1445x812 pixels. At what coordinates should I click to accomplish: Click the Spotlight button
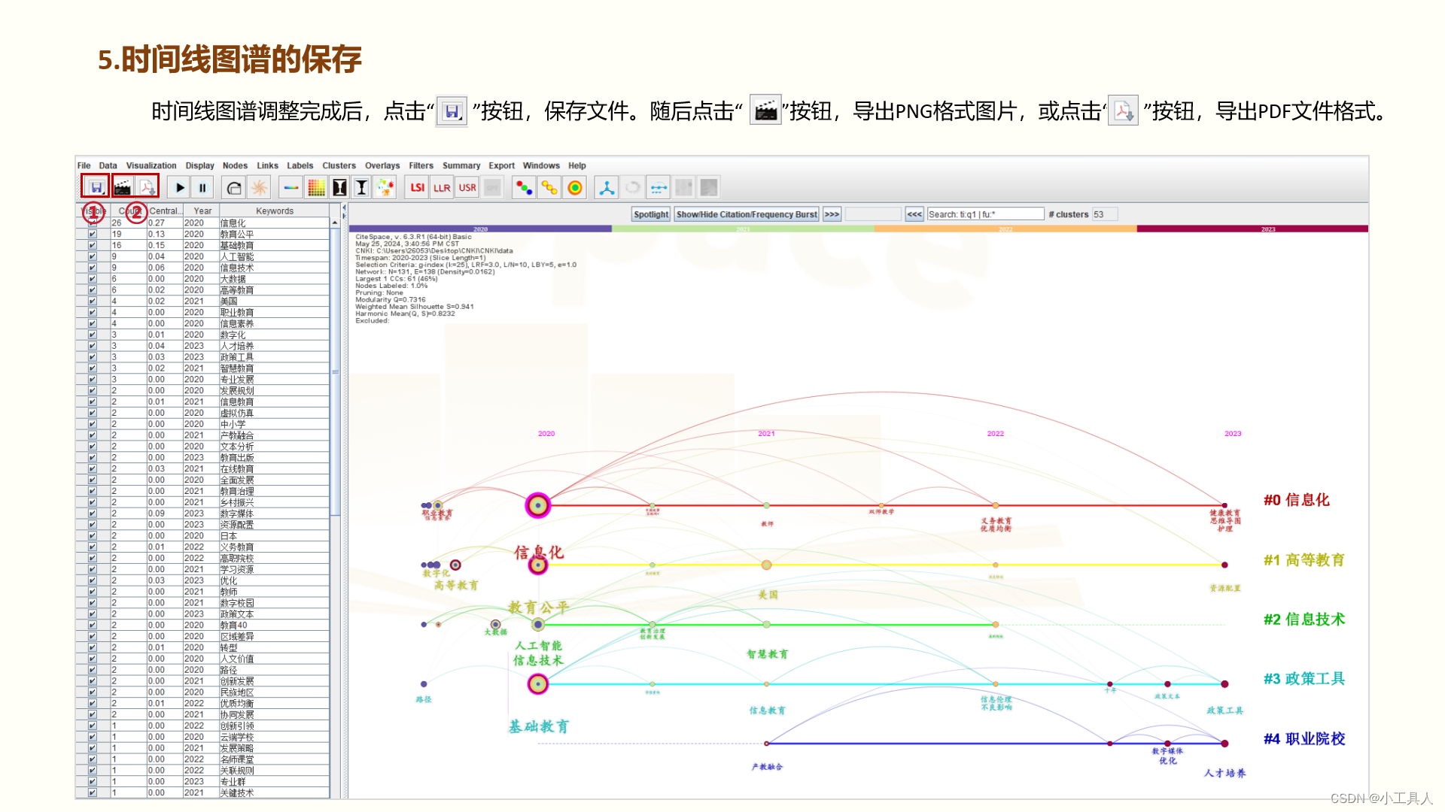coord(650,214)
